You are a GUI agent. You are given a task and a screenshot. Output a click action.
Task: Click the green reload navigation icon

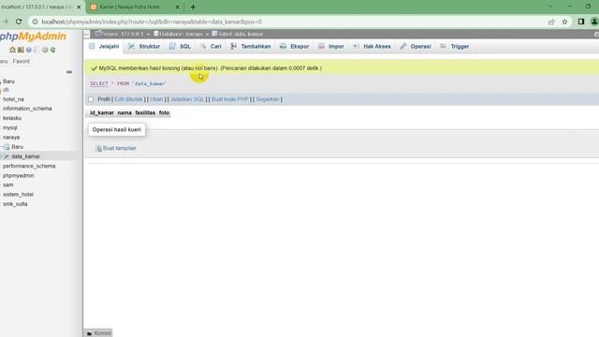(52, 50)
